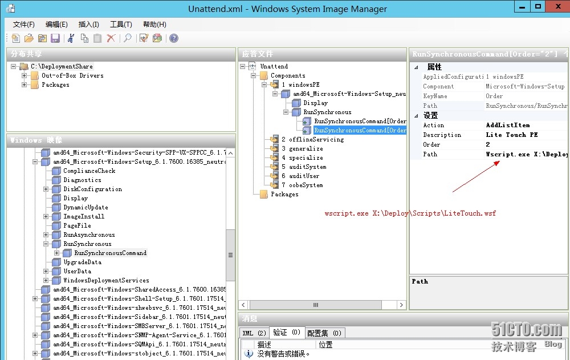The width and height of the screenshot is (570, 360).
Task: Click the Cut scissors icon in the toolbar
Action: coord(71,38)
